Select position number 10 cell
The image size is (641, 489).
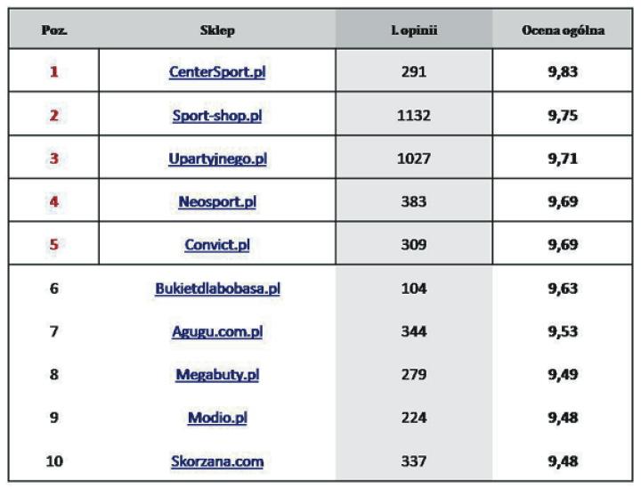pos(54,461)
